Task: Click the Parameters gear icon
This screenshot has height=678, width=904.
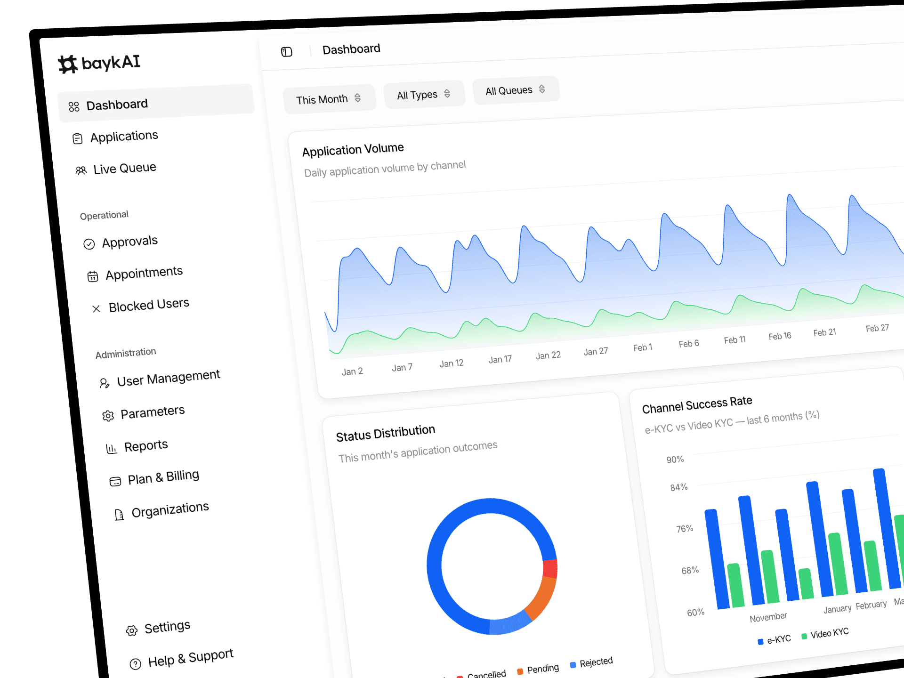Action: click(x=108, y=416)
